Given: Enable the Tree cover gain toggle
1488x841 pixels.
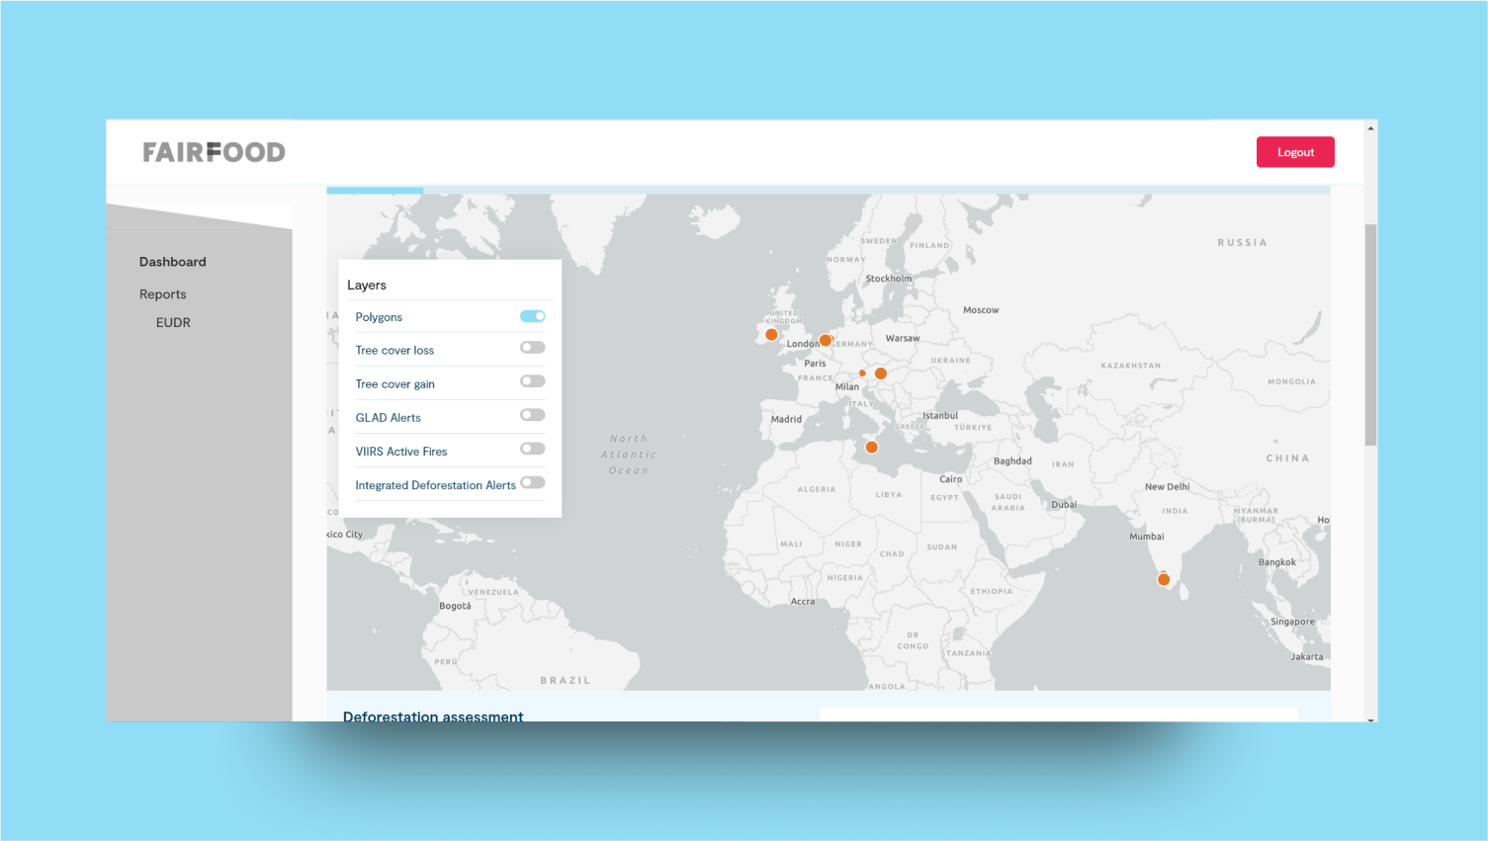Looking at the screenshot, I should coord(533,381).
